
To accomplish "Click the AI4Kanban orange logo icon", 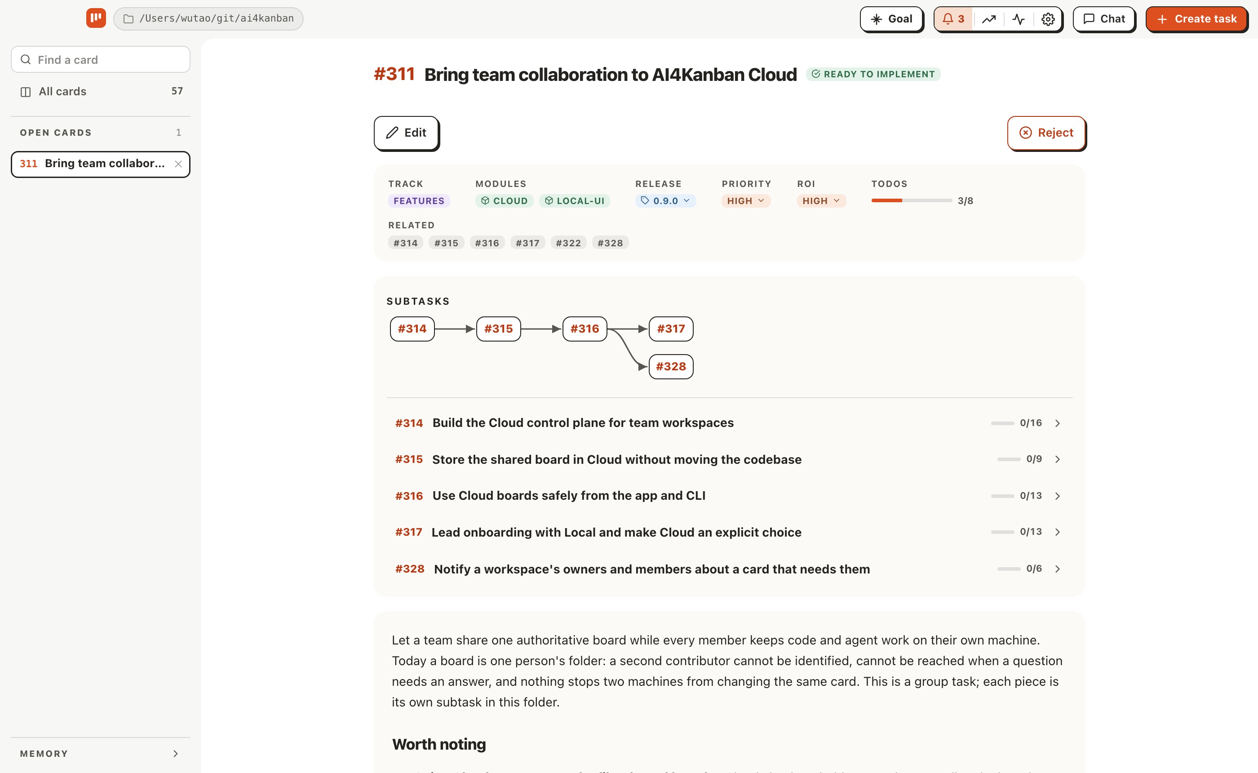I will (96, 18).
